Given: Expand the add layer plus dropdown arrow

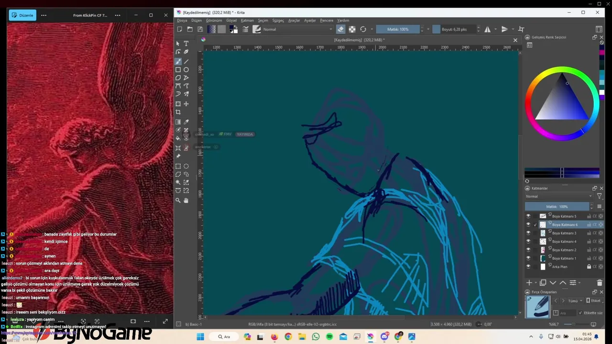Looking at the screenshot, I should pos(535,283).
